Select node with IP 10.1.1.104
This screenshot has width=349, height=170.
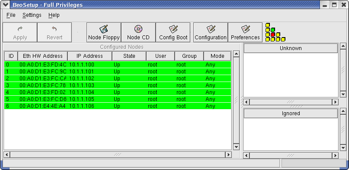118,92
